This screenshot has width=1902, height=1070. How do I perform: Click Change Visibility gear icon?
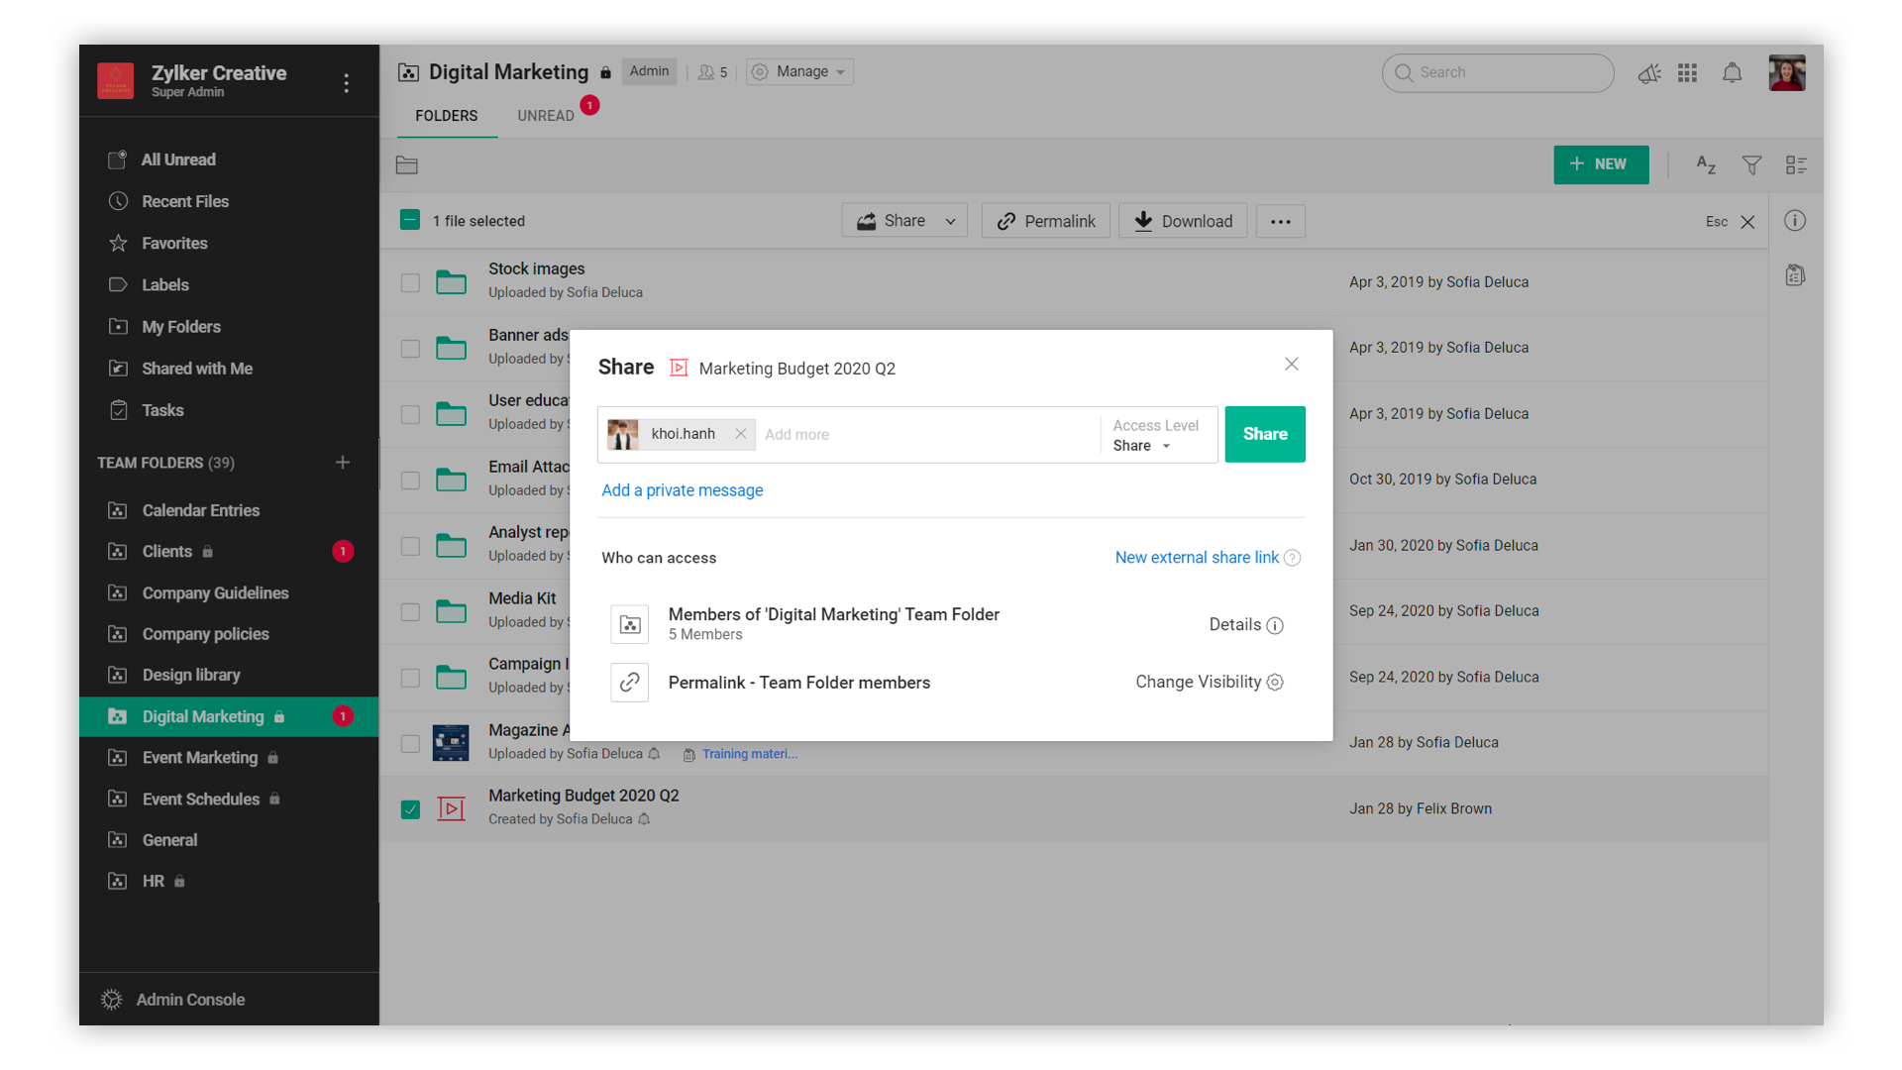pos(1275,683)
